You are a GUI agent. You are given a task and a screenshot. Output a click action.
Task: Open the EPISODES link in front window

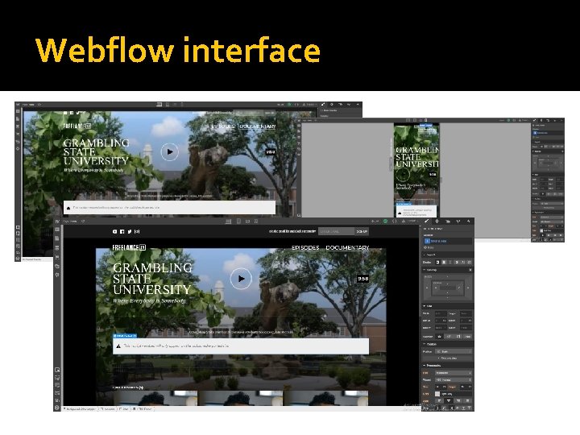(305, 247)
